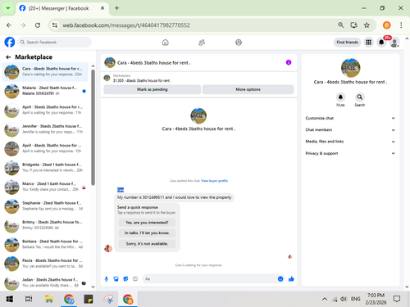This screenshot has width=410, height=307.
Task: Click the Search Facebook field
Action: click(x=55, y=43)
